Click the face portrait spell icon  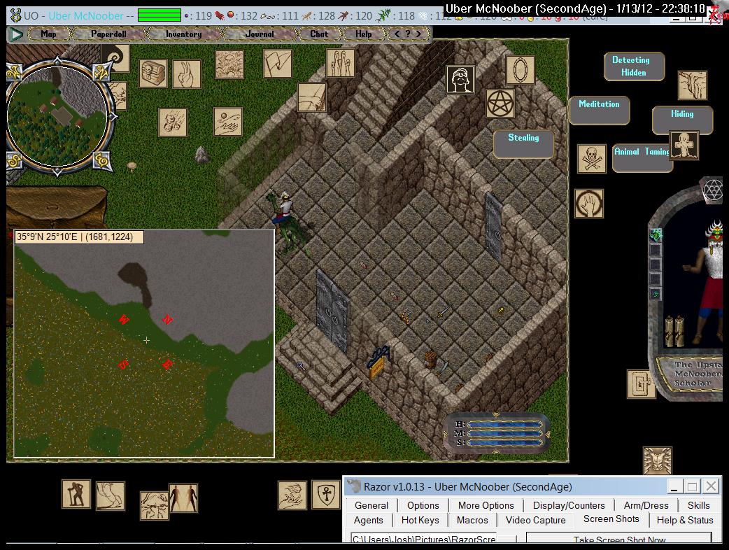[x=460, y=80]
